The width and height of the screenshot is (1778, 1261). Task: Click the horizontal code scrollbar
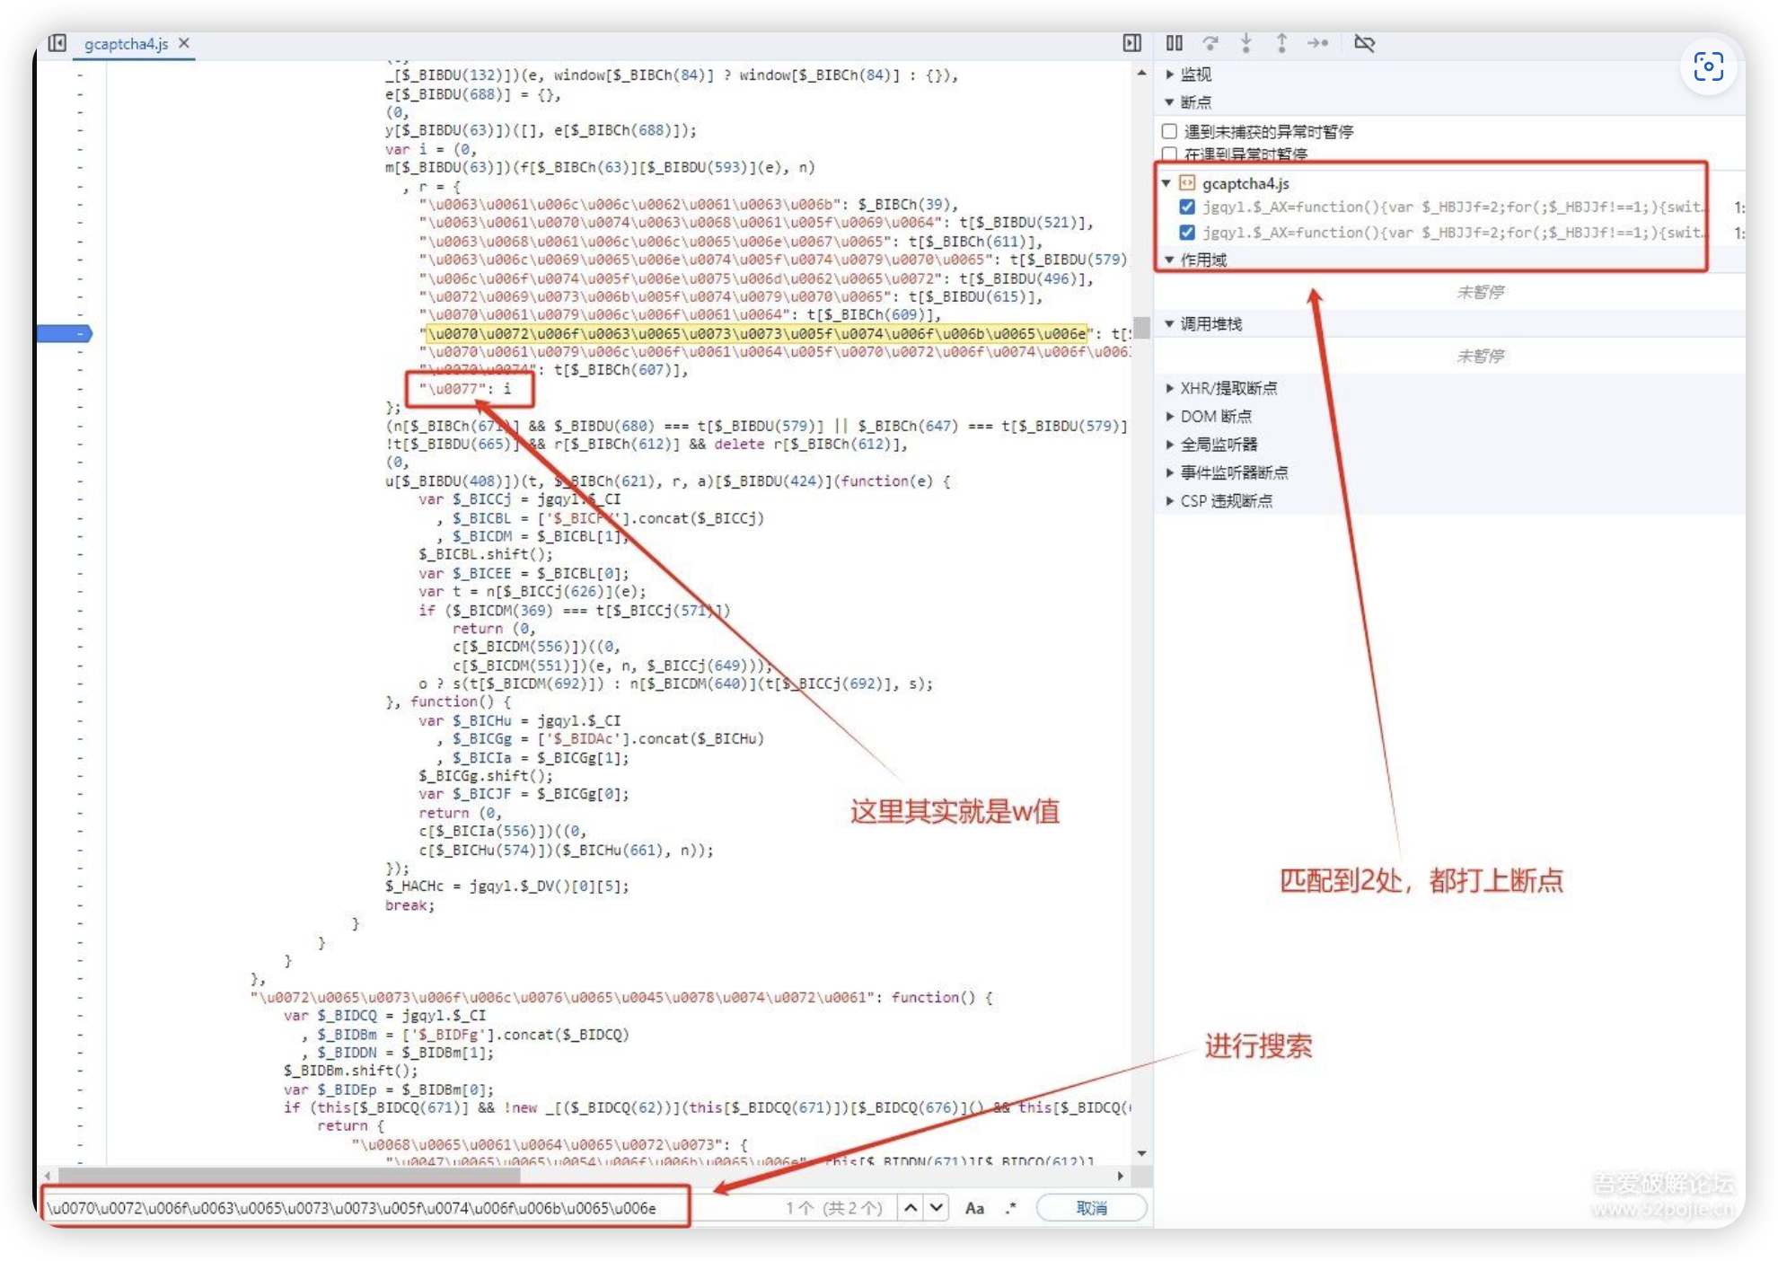pos(287,1176)
